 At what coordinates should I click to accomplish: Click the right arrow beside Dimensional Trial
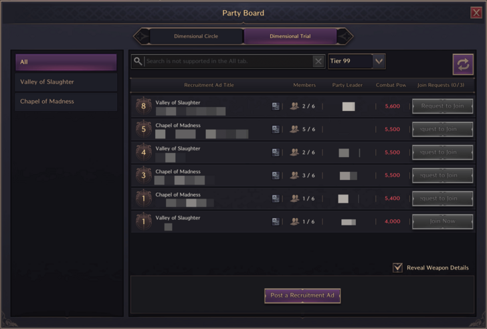pyautogui.click(x=345, y=36)
